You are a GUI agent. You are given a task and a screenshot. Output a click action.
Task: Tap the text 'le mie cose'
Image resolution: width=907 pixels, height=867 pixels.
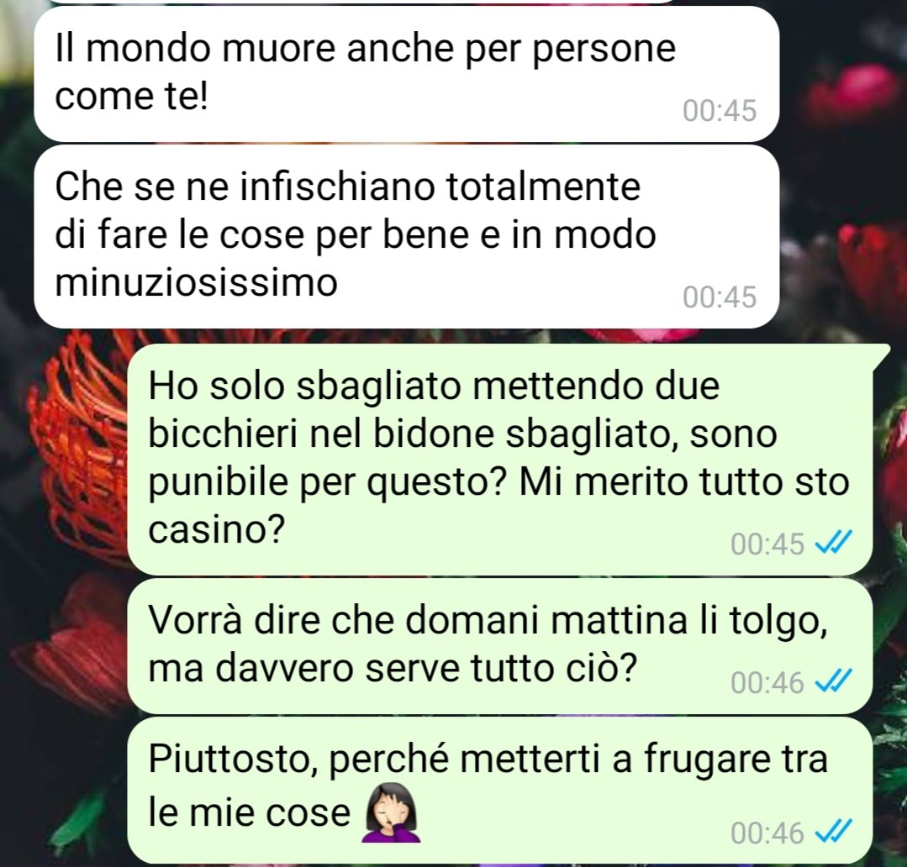pos(250,812)
